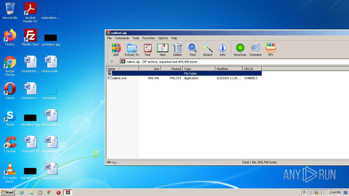Click the Add toolbar icon in WinRAR
349x196 pixels.
(116, 50)
